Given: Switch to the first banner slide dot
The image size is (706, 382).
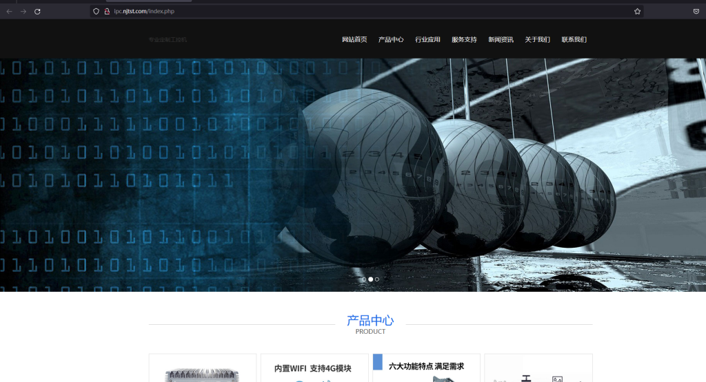Looking at the screenshot, I should pos(364,279).
